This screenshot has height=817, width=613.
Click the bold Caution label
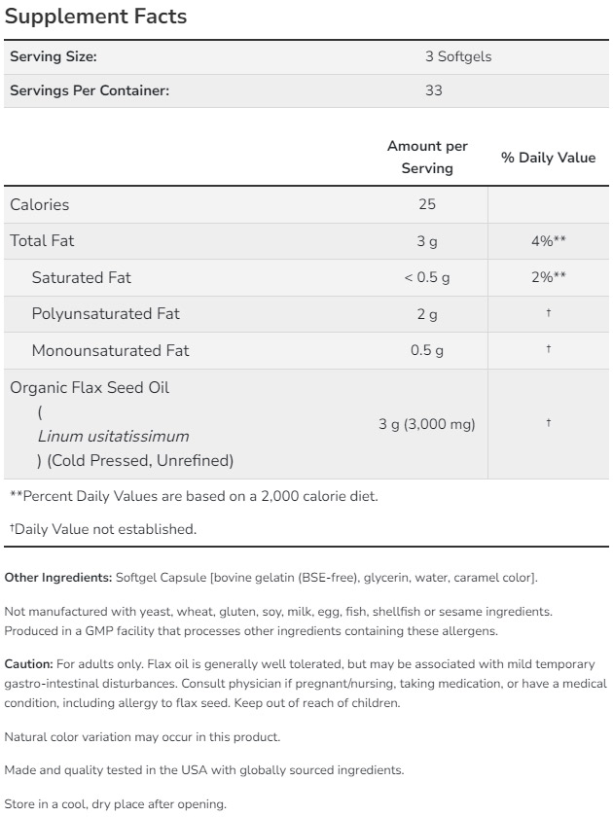coord(28,664)
